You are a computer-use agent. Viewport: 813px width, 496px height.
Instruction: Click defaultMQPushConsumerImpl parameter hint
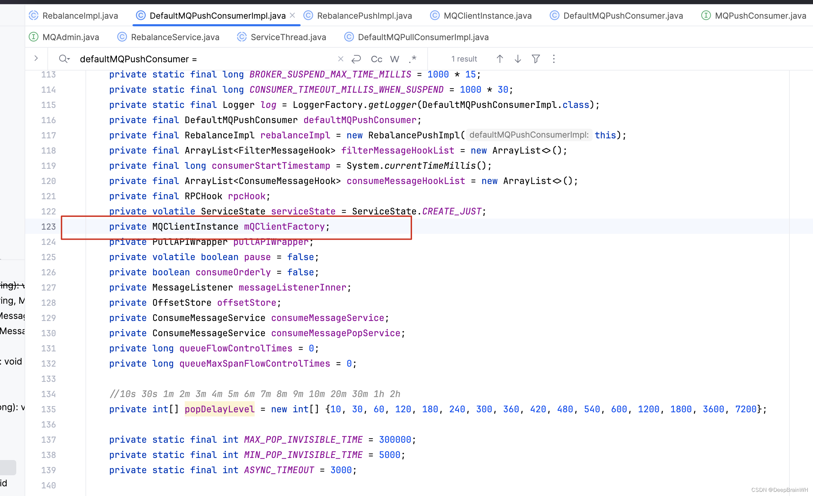529,135
